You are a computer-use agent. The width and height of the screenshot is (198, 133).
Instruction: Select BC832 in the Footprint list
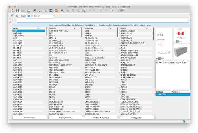pos(52,87)
